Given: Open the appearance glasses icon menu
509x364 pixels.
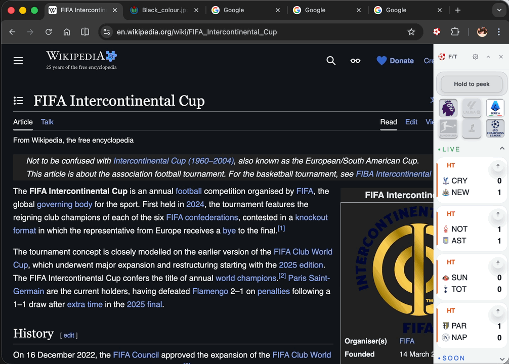Looking at the screenshot, I should 355,61.
